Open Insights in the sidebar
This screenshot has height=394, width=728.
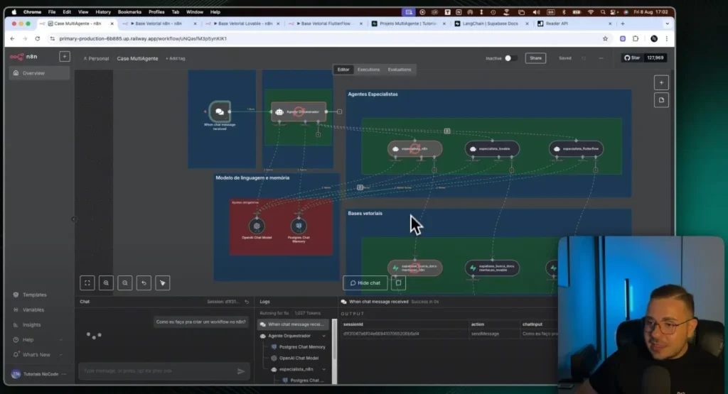[31, 325]
